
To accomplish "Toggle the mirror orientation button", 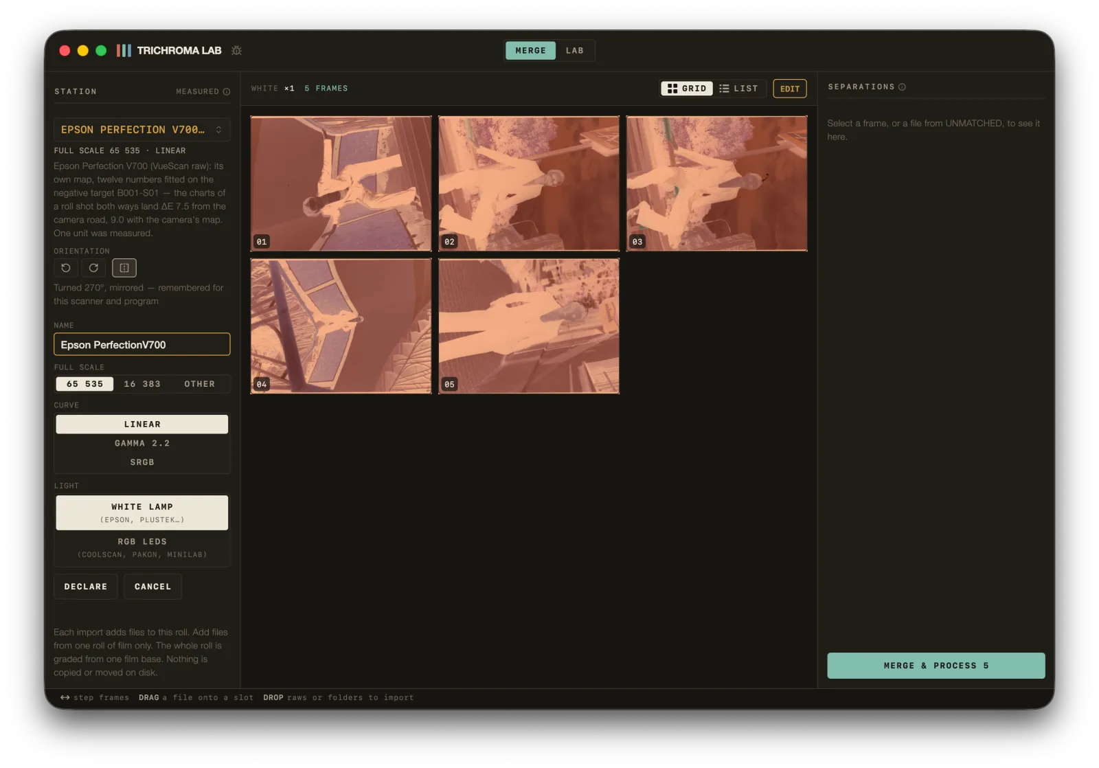I will [x=124, y=268].
